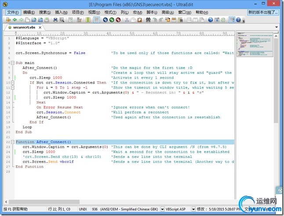
Task: Click the document map minimap thumbnail
Action: tap(255, 44)
